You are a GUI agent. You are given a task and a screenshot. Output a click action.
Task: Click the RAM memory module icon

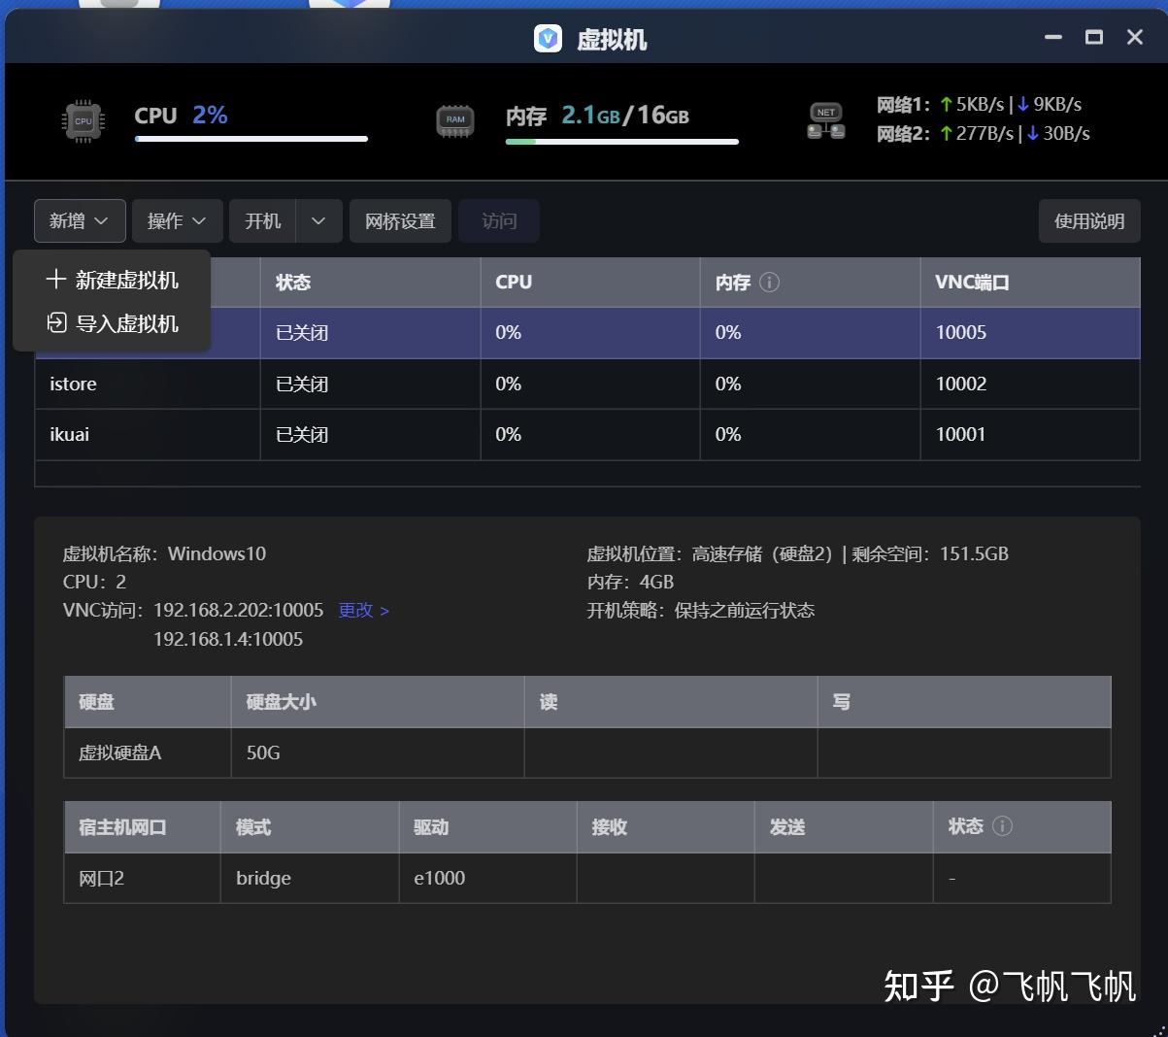455,118
